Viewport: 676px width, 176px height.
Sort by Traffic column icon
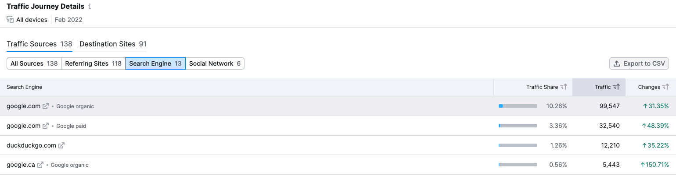pyautogui.click(x=617, y=87)
